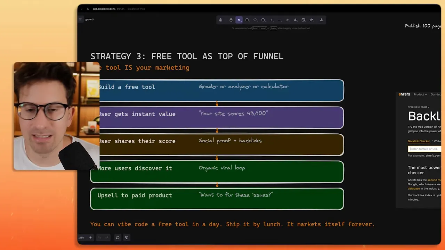Click the 'Build a free tool' text
Screen dimensions: 445x250
pyautogui.click(x=127, y=87)
